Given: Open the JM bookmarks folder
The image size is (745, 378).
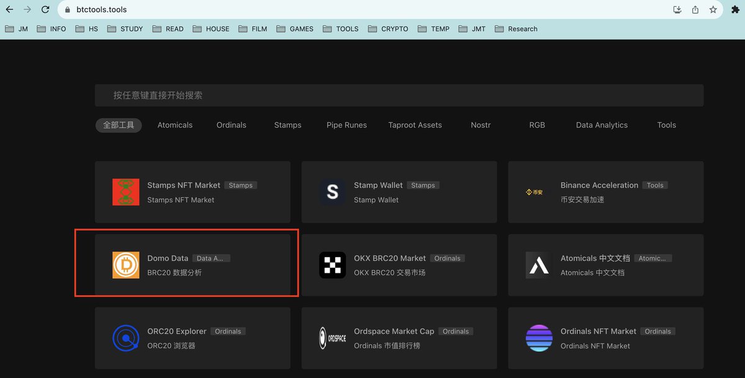Looking at the screenshot, I should (17, 29).
